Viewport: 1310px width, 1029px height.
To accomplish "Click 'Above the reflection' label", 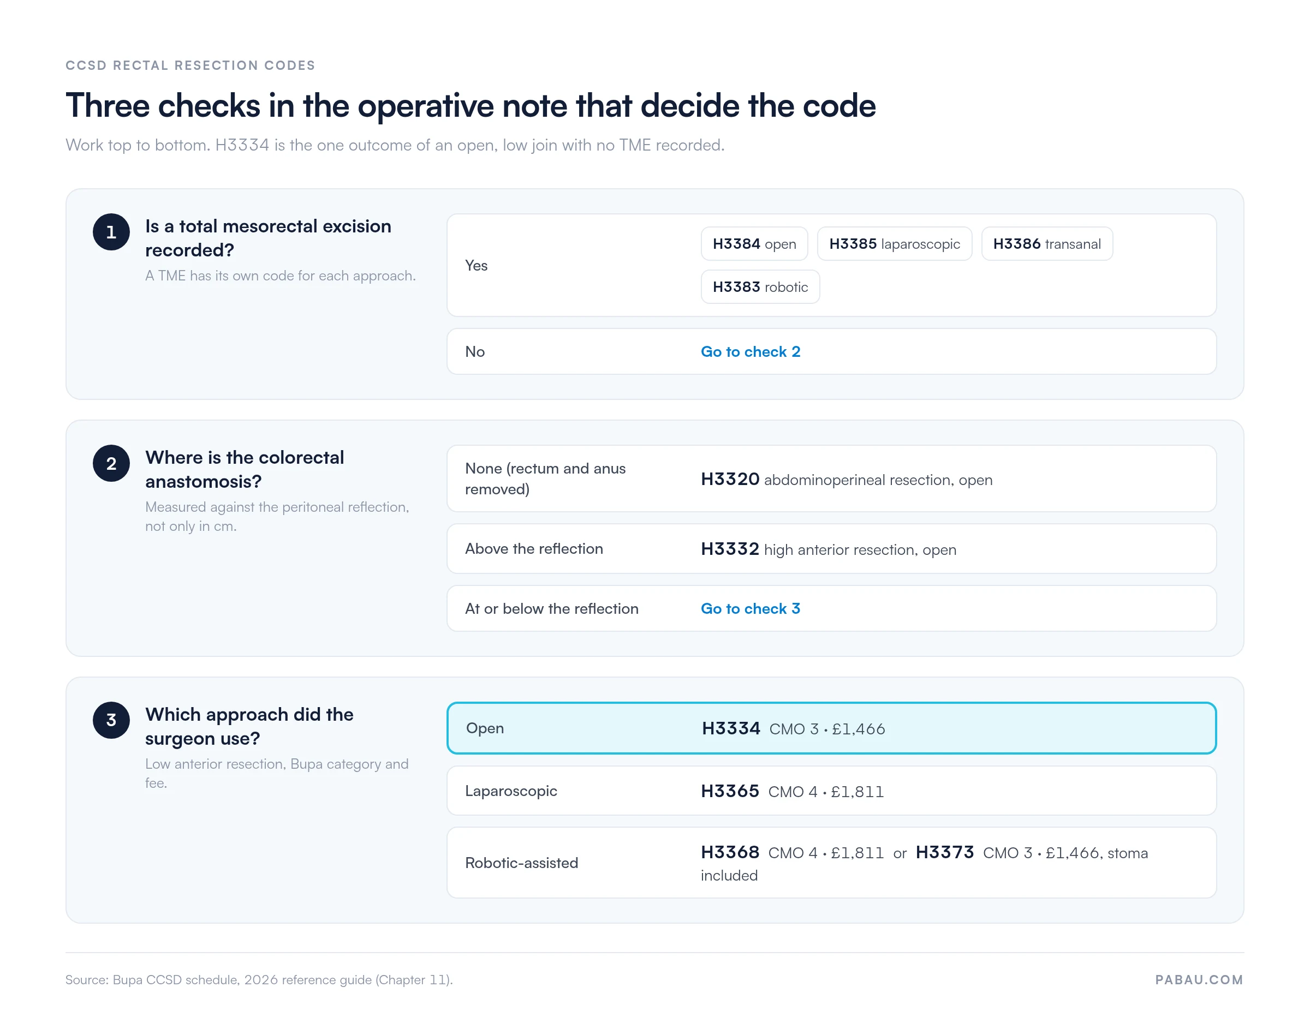I will click(534, 549).
